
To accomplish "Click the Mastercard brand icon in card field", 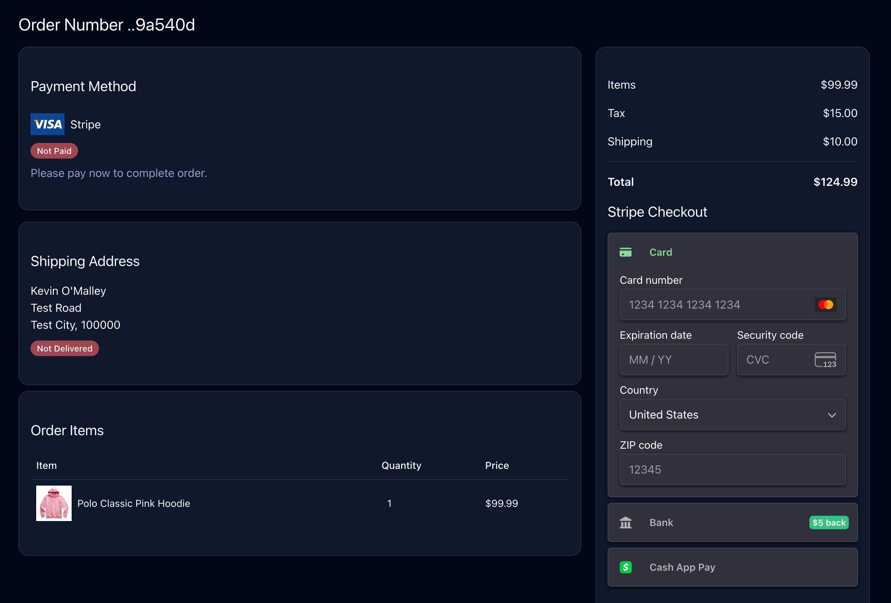I will 825,305.
